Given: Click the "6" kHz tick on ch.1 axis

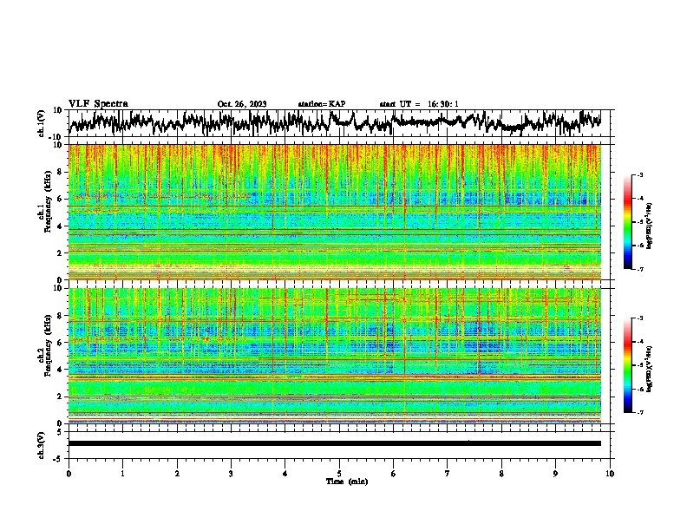Looking at the screenshot, I should pyautogui.click(x=61, y=199).
